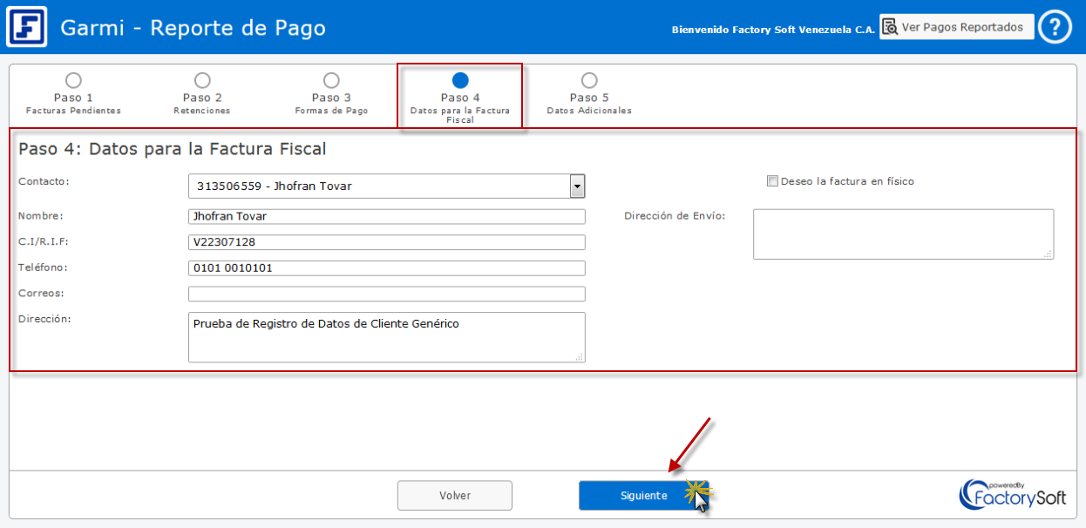Open the help question mark icon
Screen dimensions: 1086x528
pyautogui.click(x=1055, y=27)
